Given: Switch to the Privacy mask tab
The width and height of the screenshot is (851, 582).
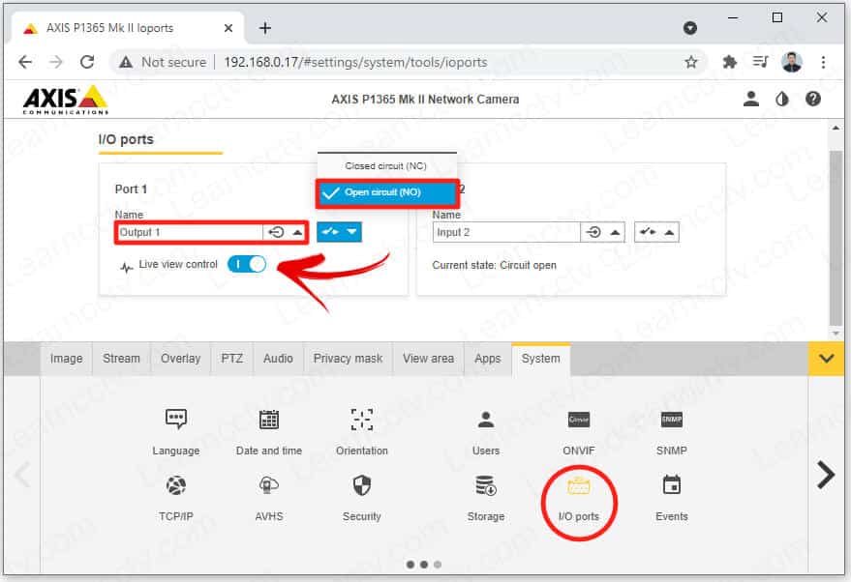Looking at the screenshot, I should [x=348, y=358].
